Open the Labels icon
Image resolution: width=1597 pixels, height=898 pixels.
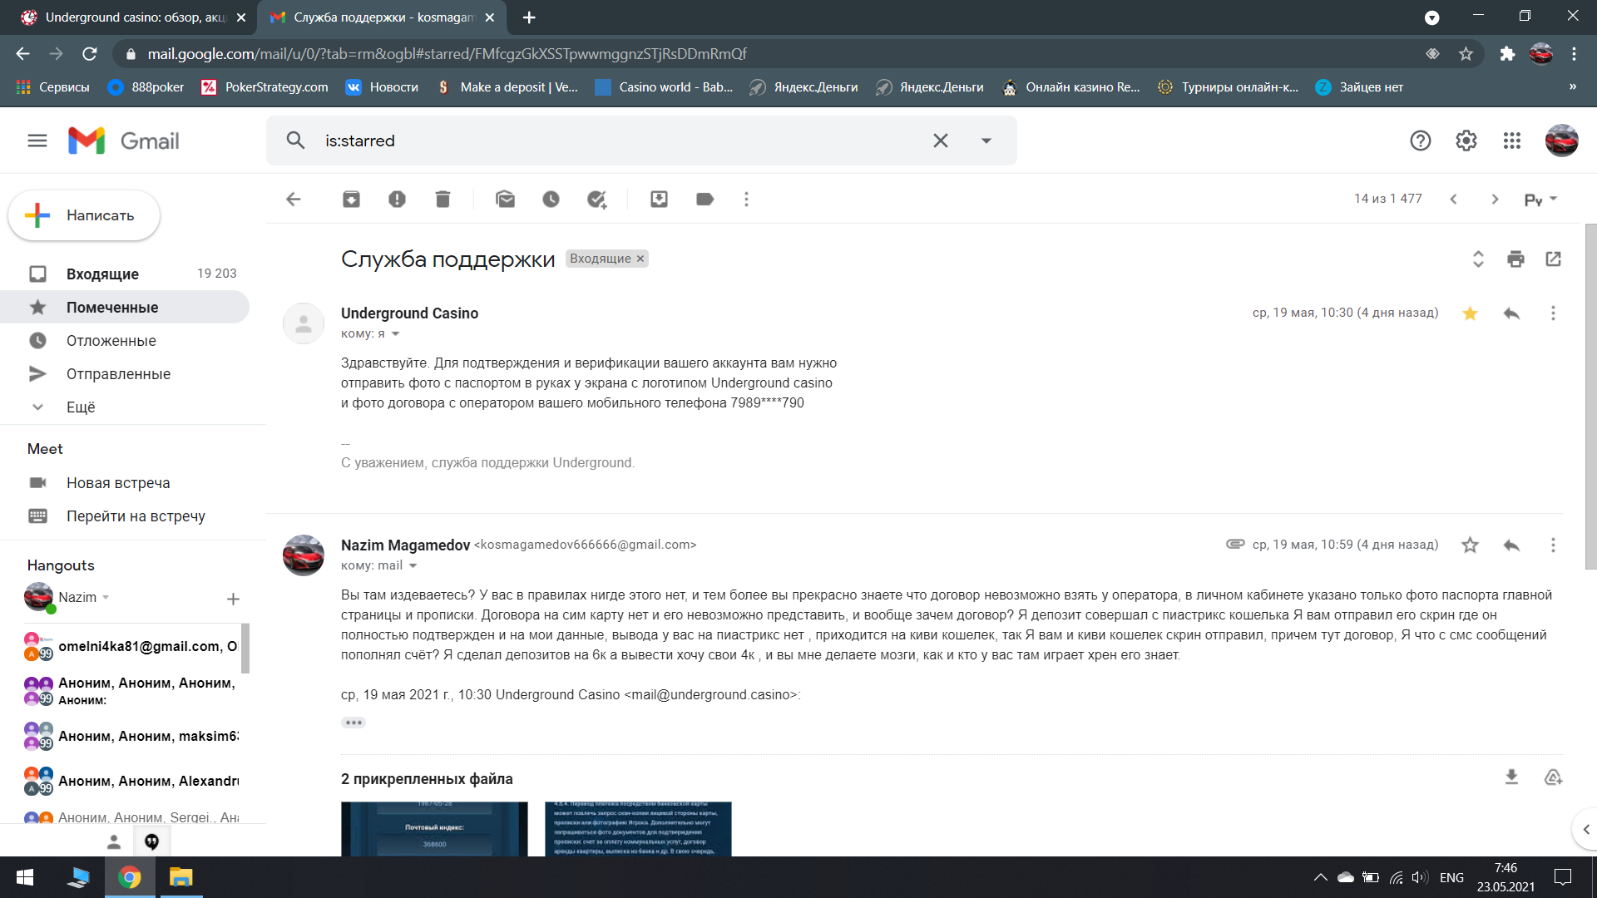[705, 199]
